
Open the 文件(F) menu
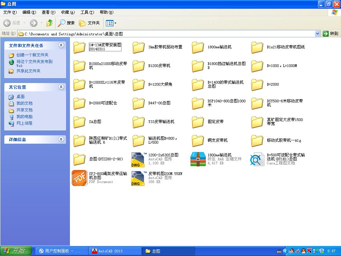tap(10, 12)
